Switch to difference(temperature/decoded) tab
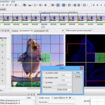This screenshot has width=105, height=105. tap(78, 31)
